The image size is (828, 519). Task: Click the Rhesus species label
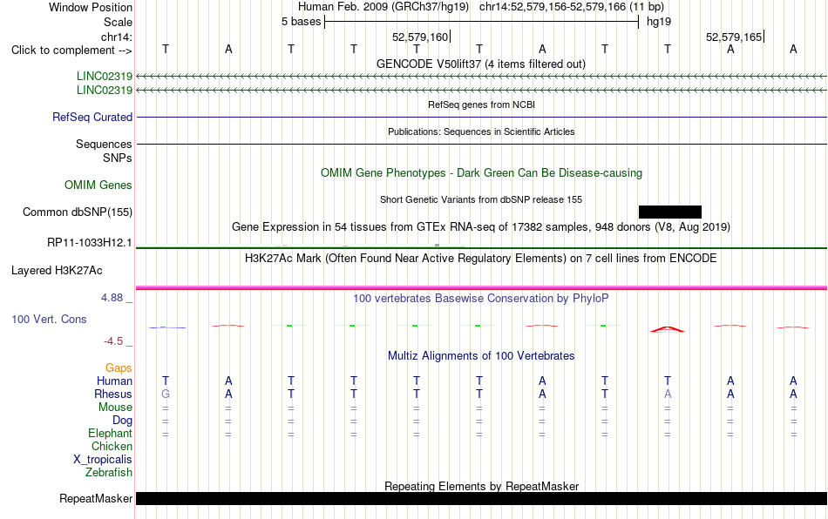click(x=113, y=394)
